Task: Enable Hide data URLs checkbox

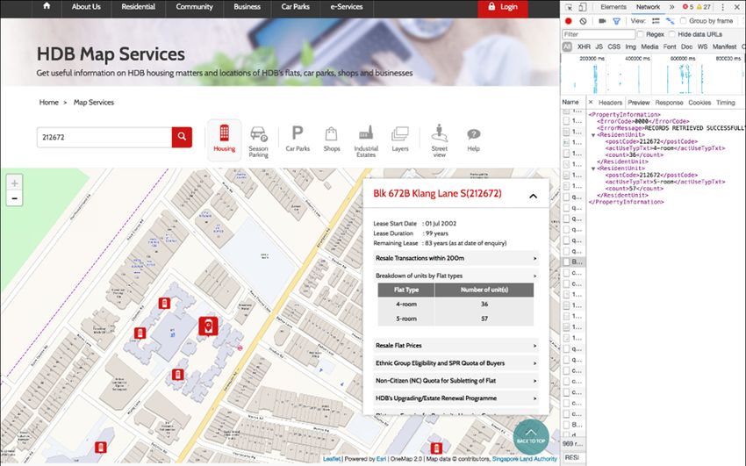Action: click(671, 34)
